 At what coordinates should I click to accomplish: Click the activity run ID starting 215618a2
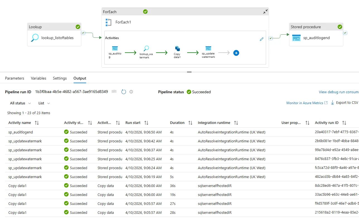point(337,212)
